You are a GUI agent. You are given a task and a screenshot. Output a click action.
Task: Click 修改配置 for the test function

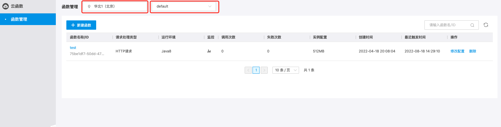[457, 51]
